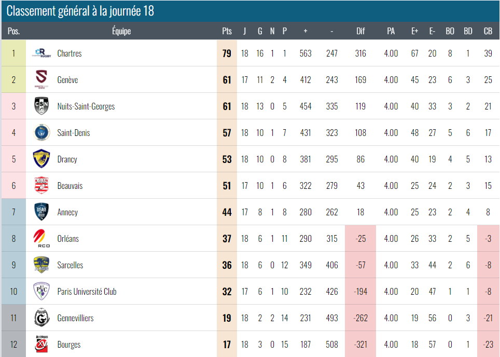Screen dimensions: 500x357
Task: Click the Équipe column header
Action: [121, 31]
